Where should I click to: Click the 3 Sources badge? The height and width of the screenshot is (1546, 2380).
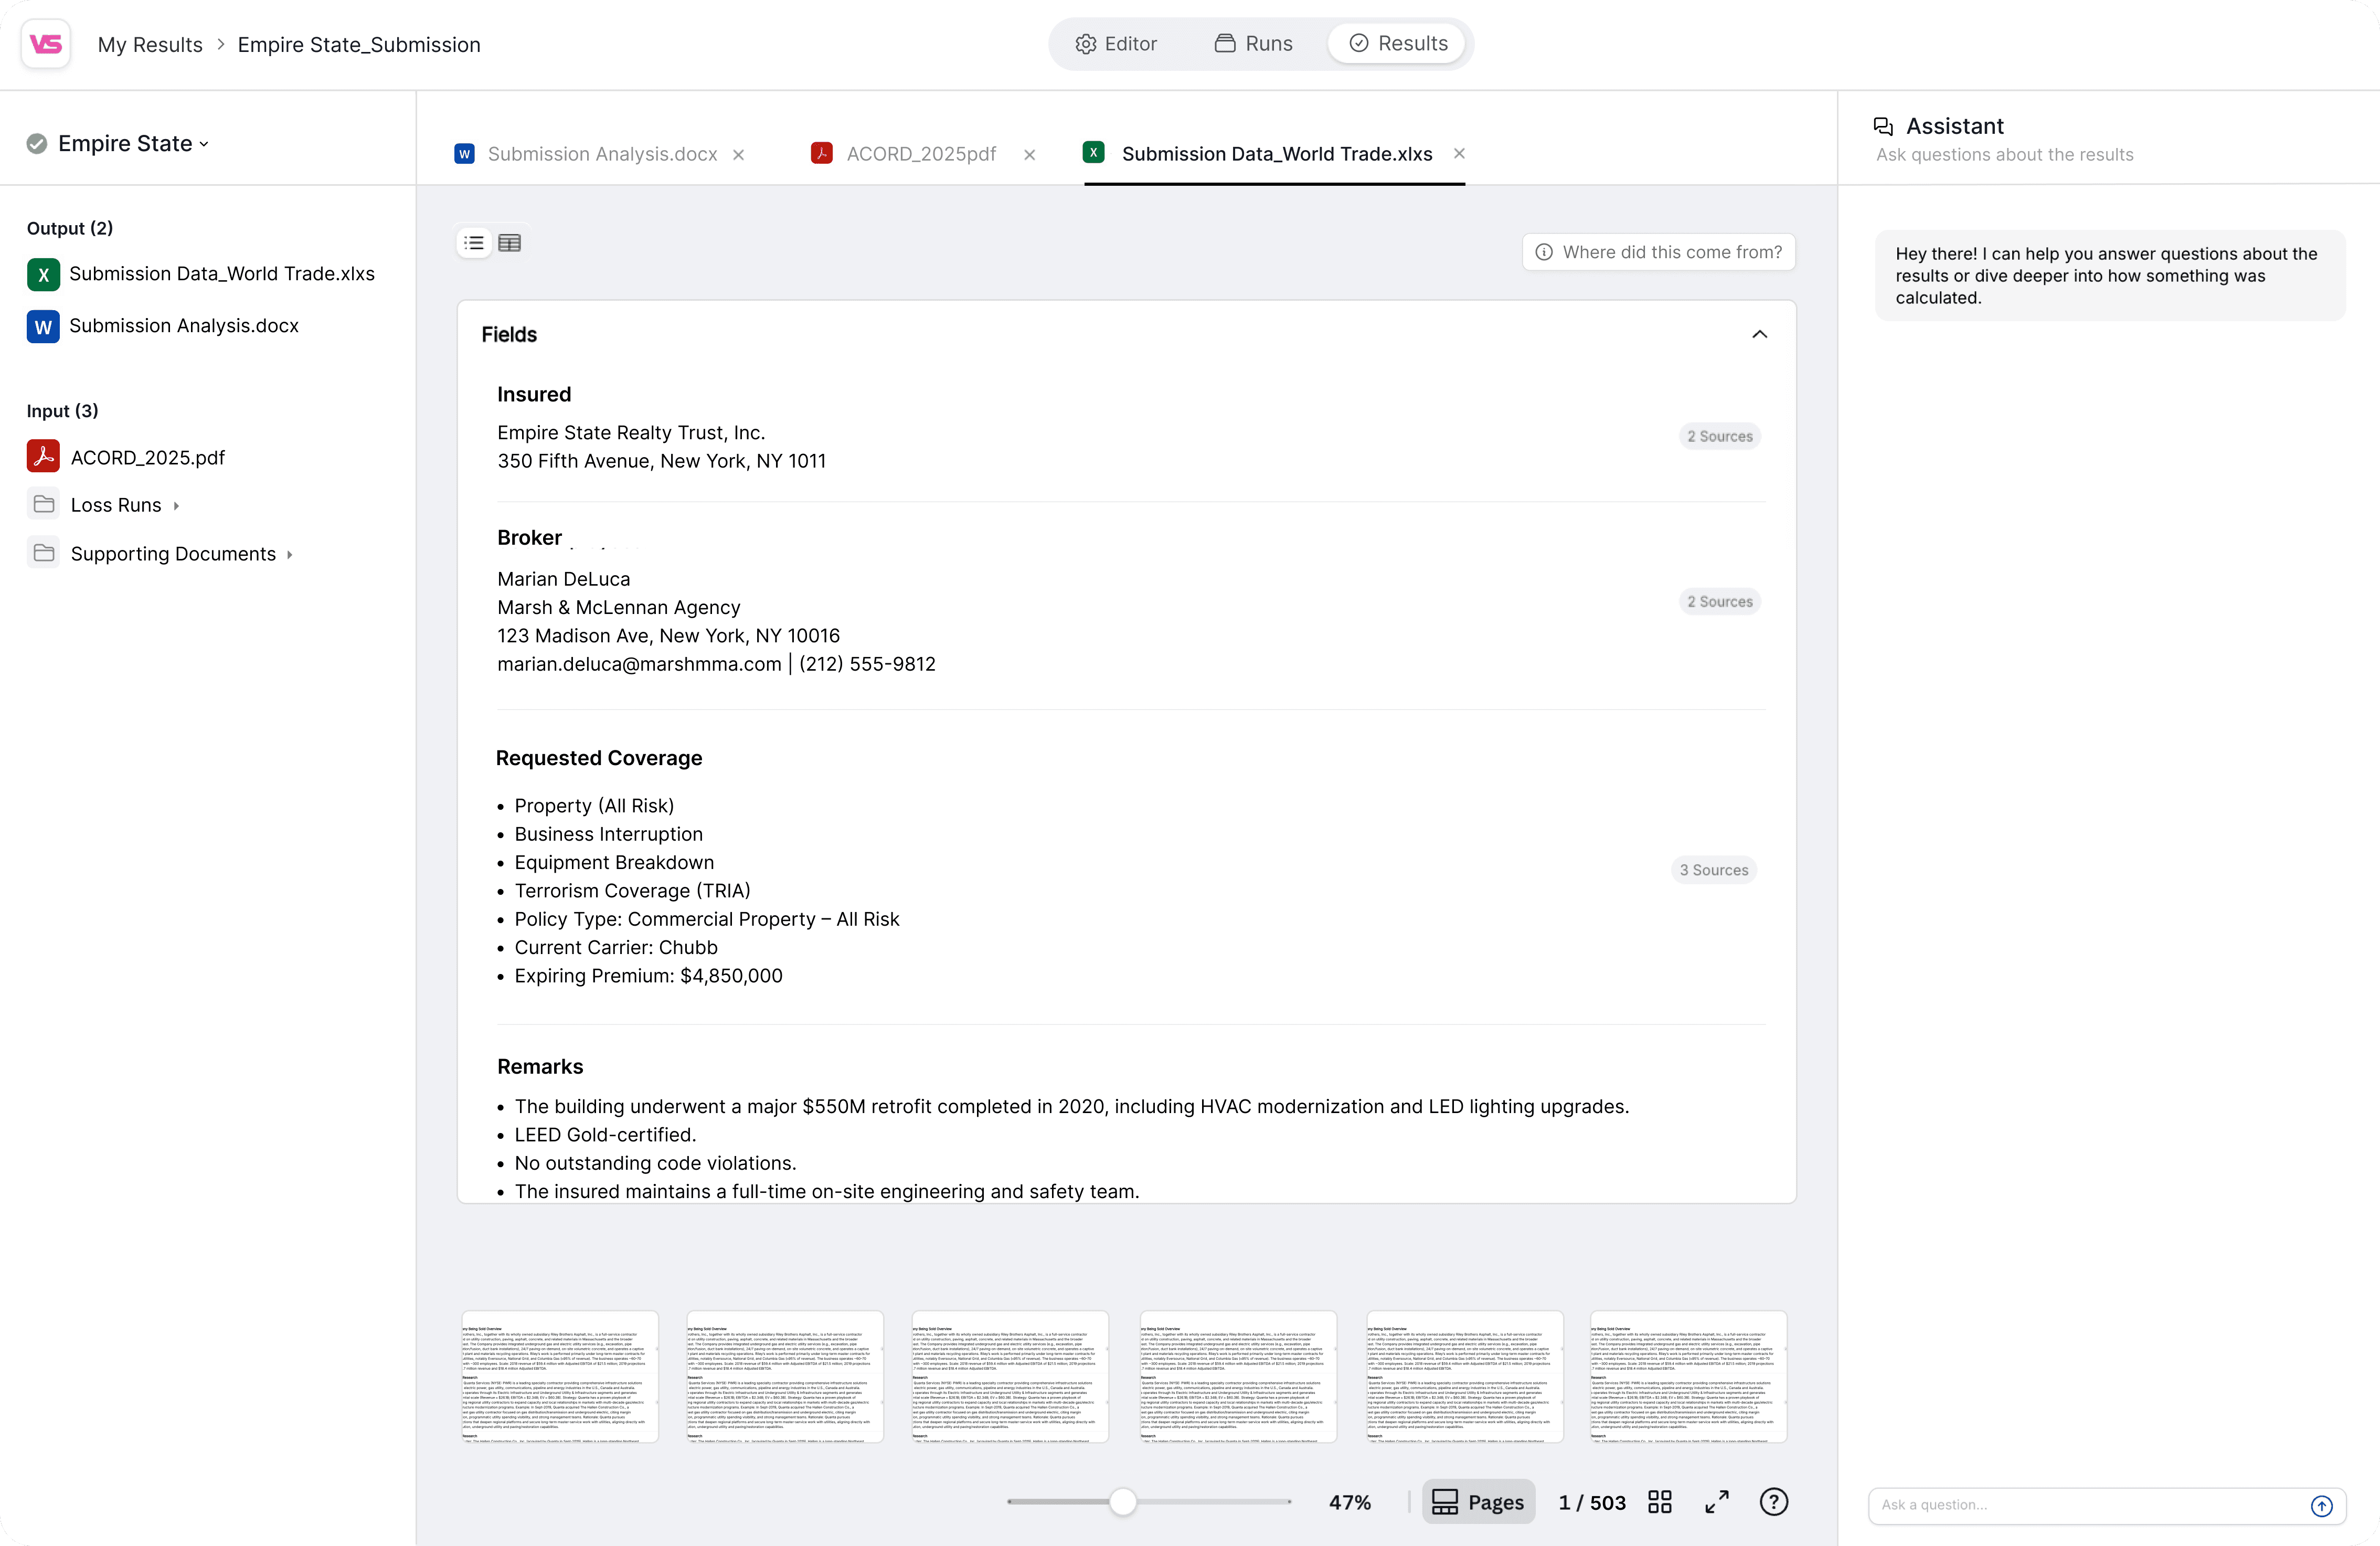[x=1713, y=870]
